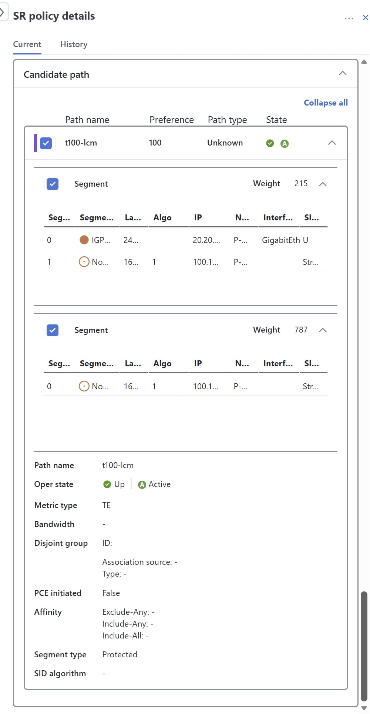
Task: Collapse the t100-lcm path row
Action: (x=332, y=143)
